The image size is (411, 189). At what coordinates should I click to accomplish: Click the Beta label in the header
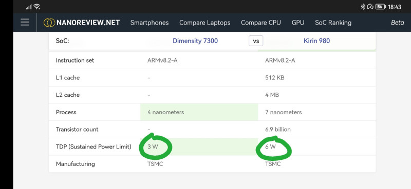click(397, 23)
